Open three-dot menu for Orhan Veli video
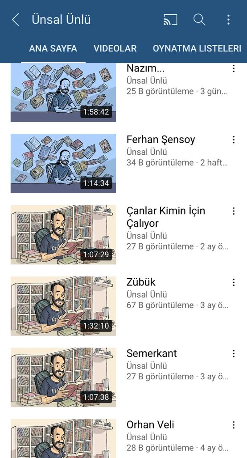Screen dimensions: 247x458 [234, 425]
